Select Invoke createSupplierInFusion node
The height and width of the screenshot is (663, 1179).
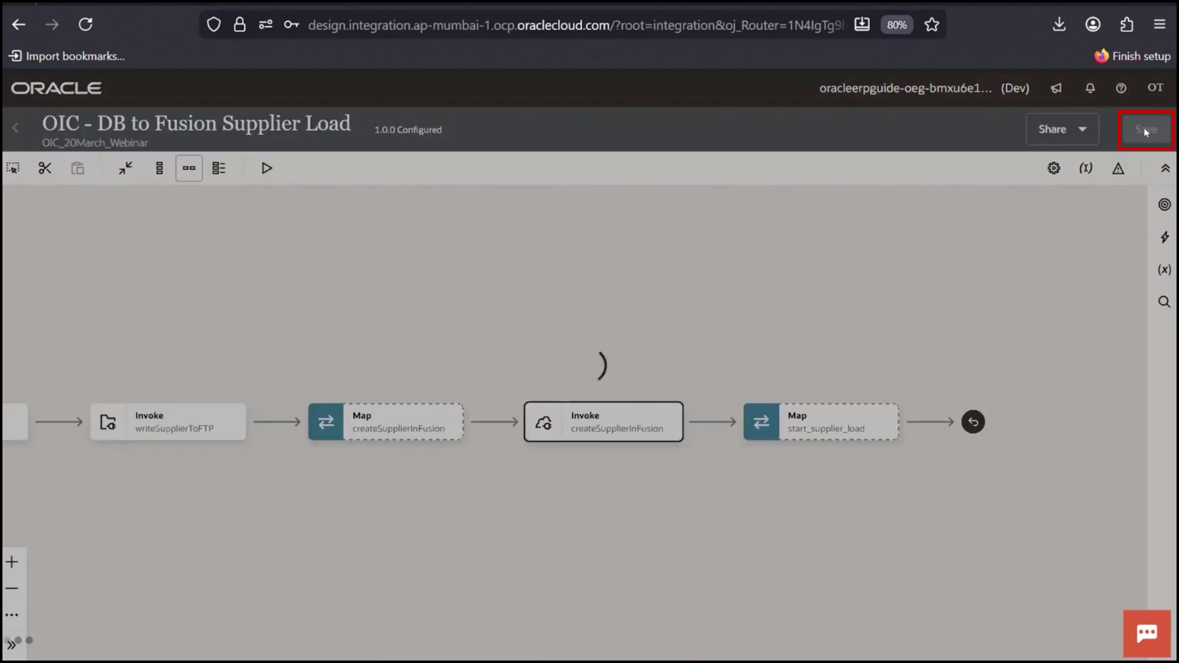[x=604, y=422]
